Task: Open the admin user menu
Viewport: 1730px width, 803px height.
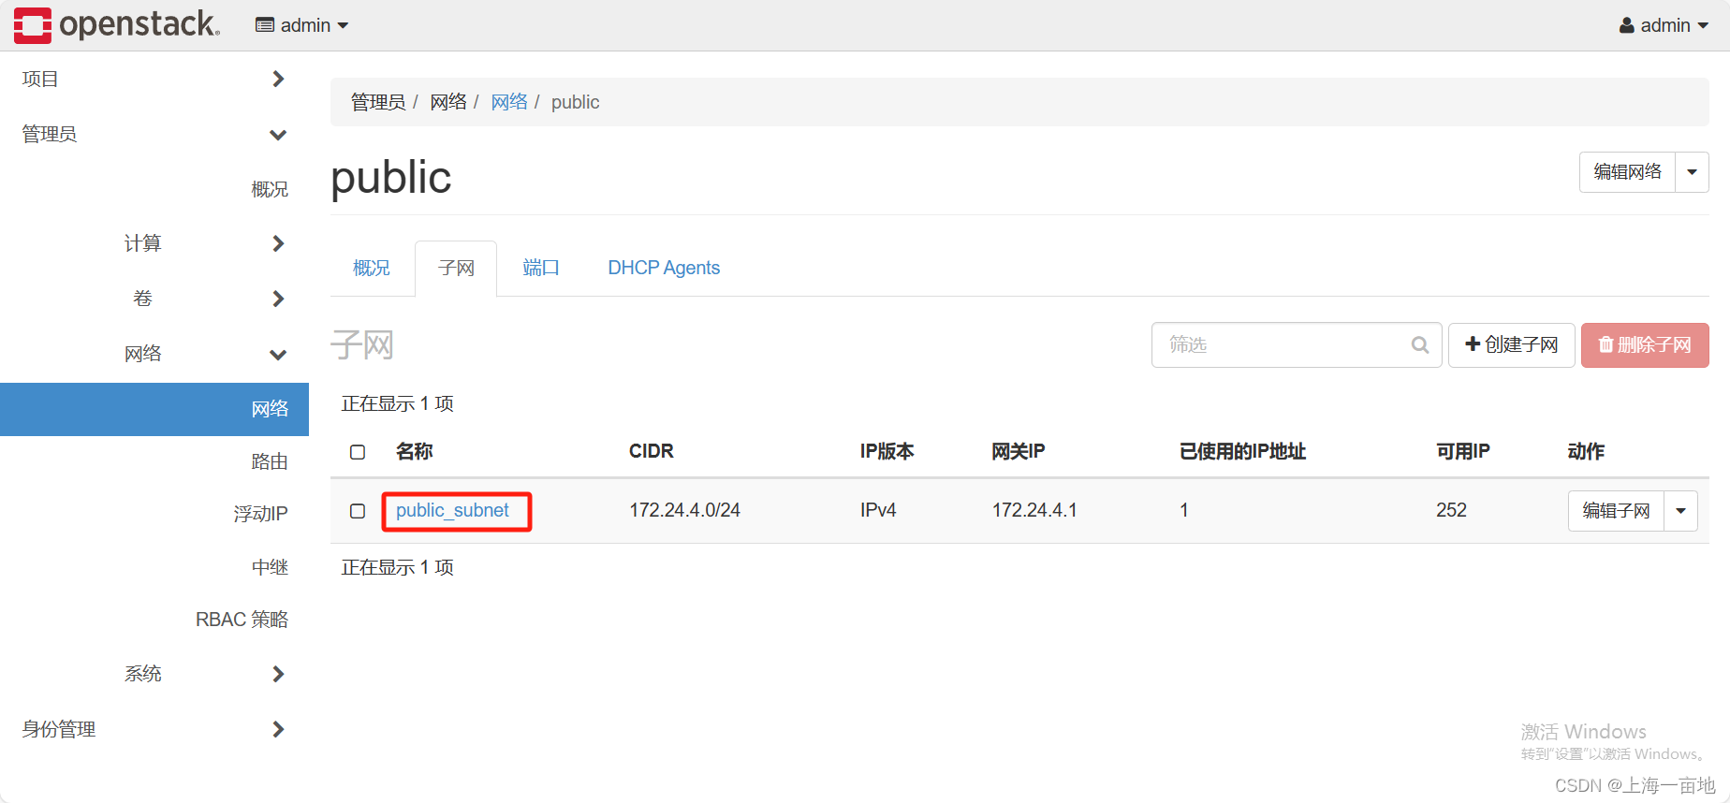Action: (1664, 25)
